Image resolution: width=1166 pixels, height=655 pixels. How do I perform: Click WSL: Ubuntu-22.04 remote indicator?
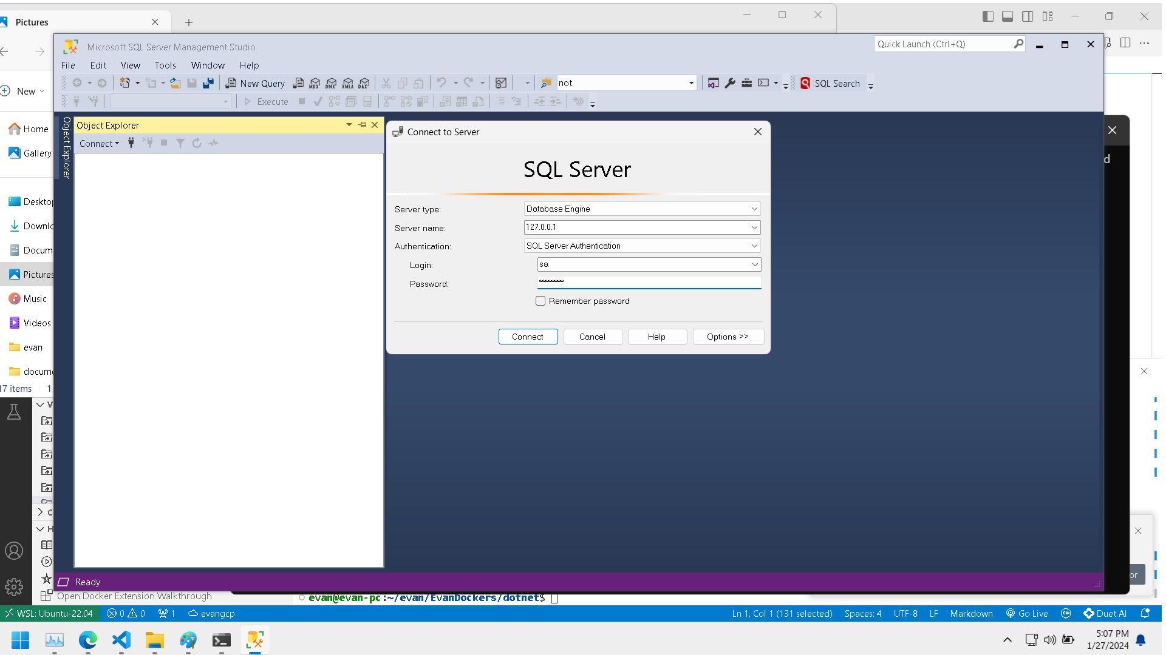point(50,614)
